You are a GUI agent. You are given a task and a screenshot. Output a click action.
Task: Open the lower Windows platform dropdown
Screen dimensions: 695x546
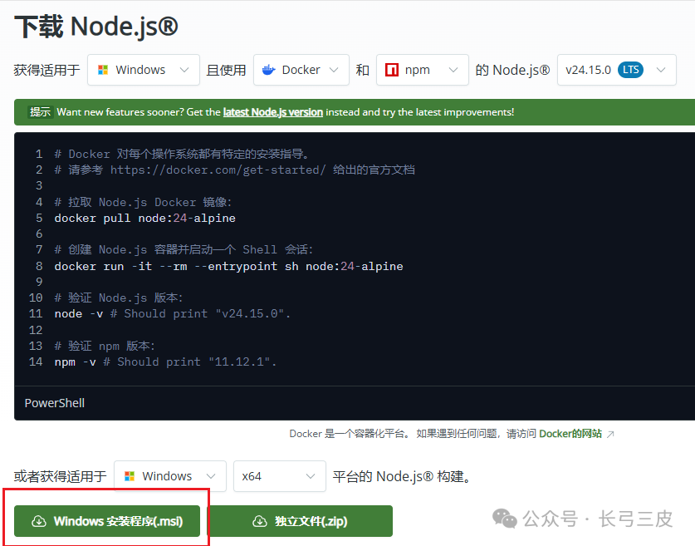click(x=169, y=476)
